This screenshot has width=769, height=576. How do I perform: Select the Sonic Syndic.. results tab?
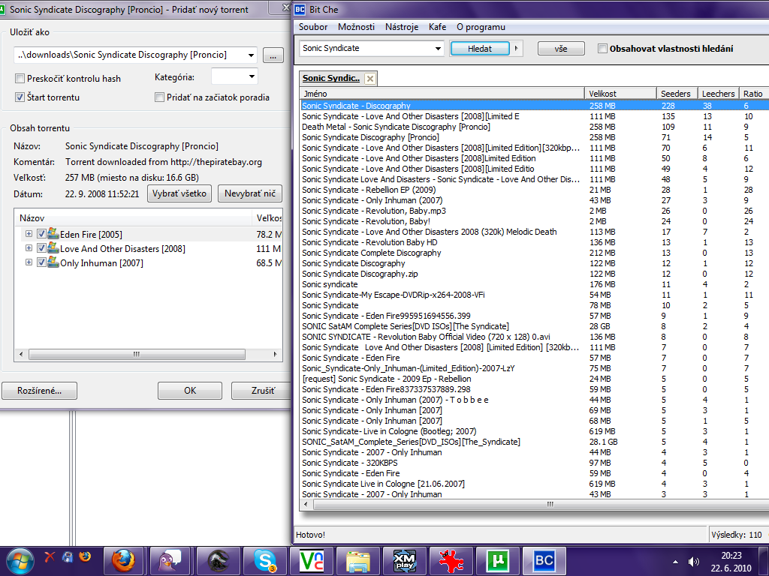(331, 78)
